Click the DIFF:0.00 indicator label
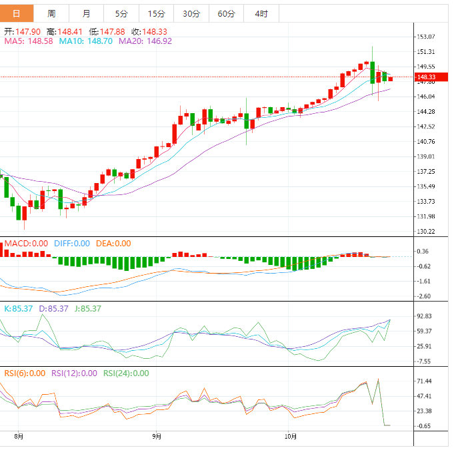Viewport: 456px width, 452px height. coord(72,243)
